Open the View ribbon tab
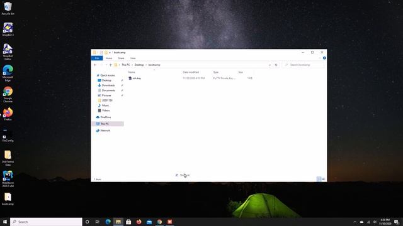The height and width of the screenshot is (226, 403). (x=133, y=58)
